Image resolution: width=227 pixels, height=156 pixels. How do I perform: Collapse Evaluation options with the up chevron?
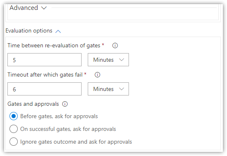coord(58,31)
